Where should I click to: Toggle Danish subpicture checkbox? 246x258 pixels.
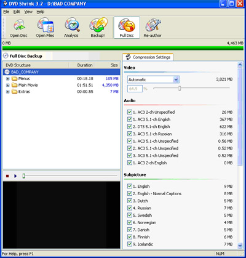129,230
